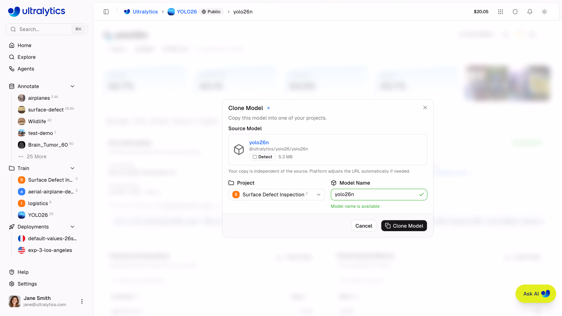This screenshot has width=562, height=316.
Task: Open the surface-defect dataset
Action: 46,110
